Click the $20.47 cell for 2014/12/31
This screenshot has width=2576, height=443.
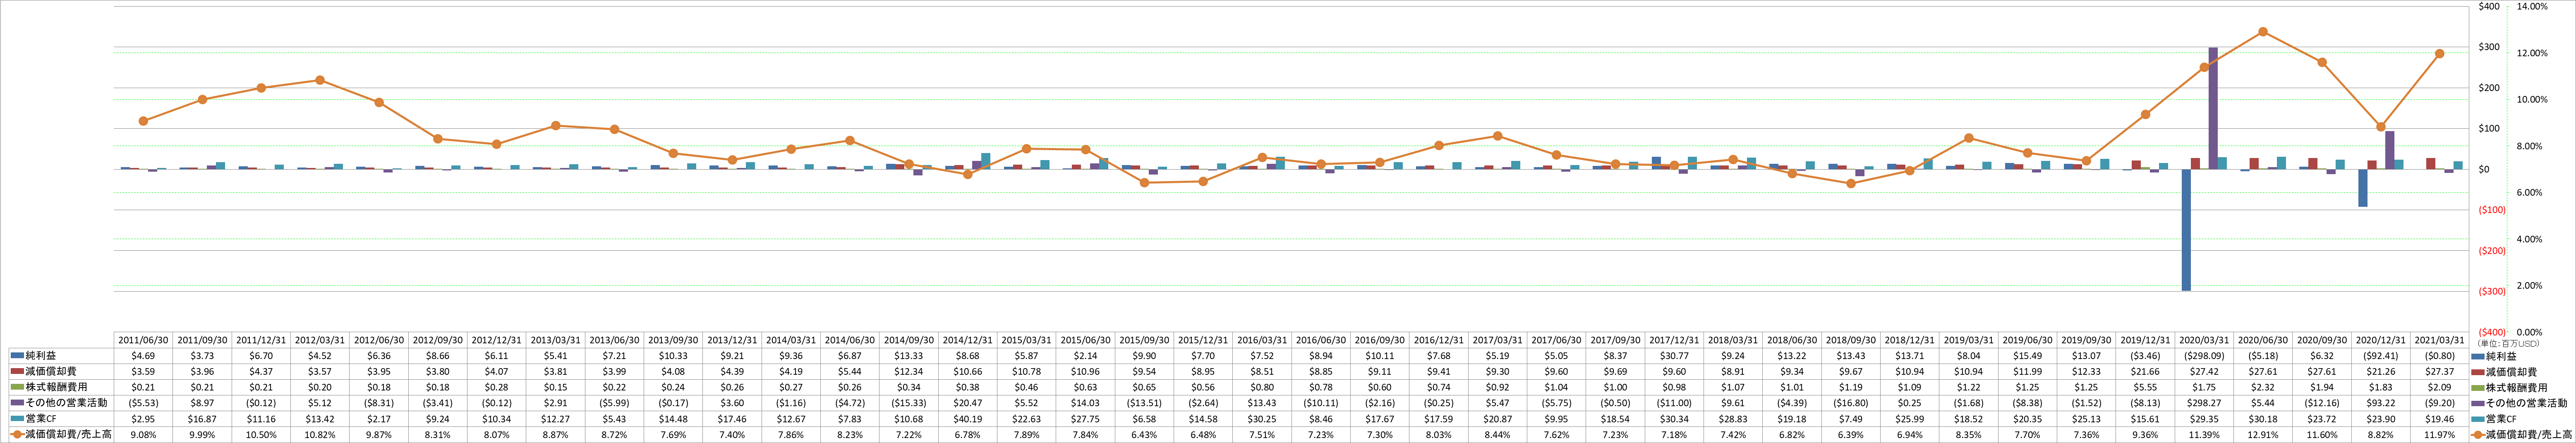tap(967, 403)
